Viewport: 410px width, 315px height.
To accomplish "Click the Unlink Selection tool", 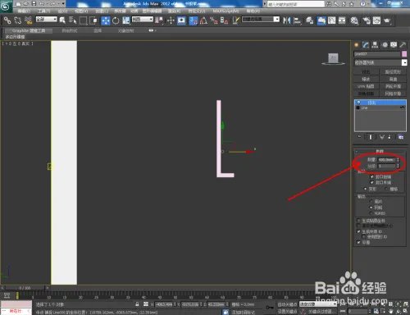I will click(18, 21).
